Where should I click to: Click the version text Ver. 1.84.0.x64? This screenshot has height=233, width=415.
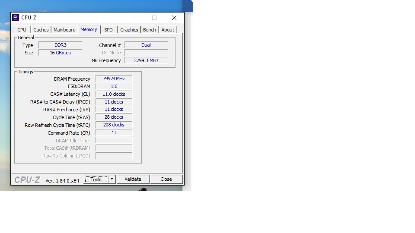(62, 181)
